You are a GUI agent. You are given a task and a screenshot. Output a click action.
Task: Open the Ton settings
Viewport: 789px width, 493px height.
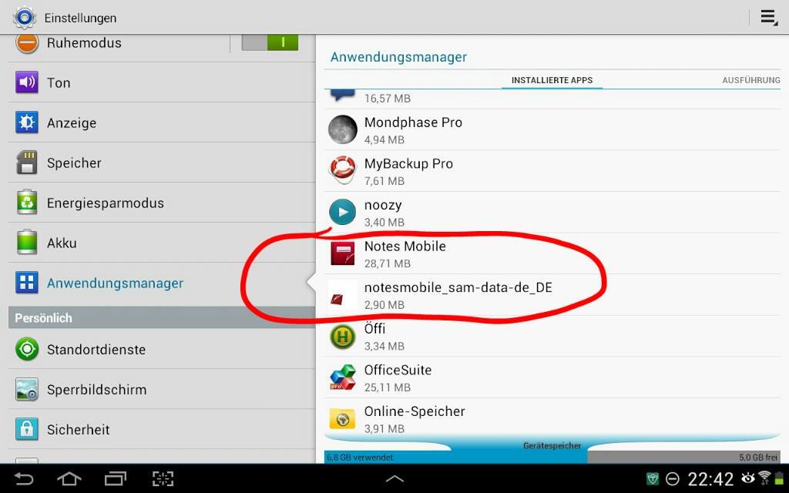[x=162, y=82]
